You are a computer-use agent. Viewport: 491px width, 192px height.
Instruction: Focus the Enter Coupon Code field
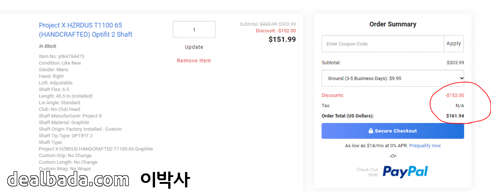click(x=382, y=44)
